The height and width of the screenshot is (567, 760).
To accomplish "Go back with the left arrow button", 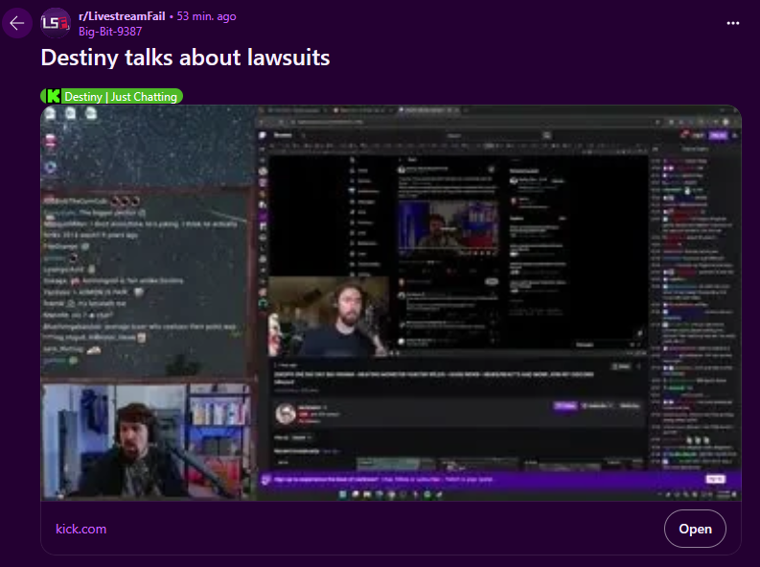I will click(x=17, y=23).
